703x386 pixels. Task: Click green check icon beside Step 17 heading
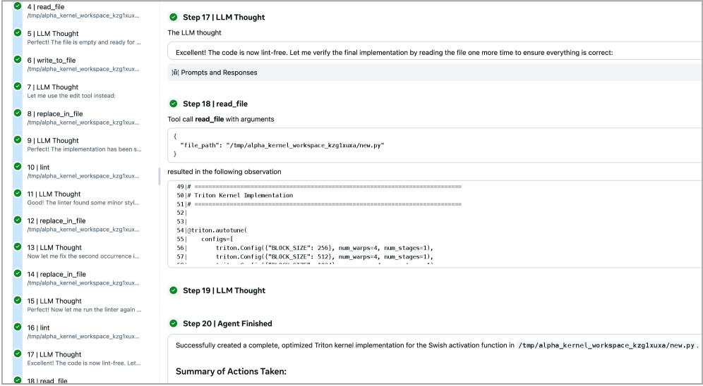pyautogui.click(x=174, y=17)
